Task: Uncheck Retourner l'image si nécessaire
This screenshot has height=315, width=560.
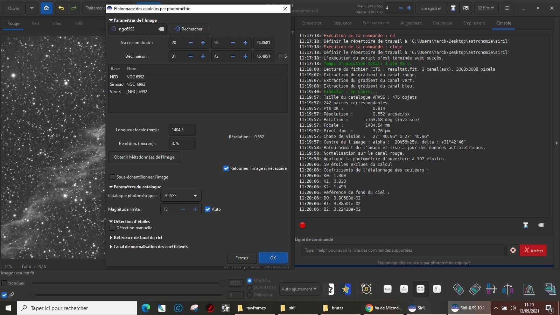Action: [226, 168]
